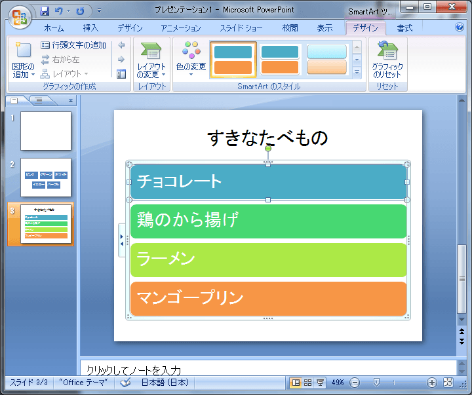Click the zoom slider handle
The height and width of the screenshot is (395, 472).
[x=376, y=383]
